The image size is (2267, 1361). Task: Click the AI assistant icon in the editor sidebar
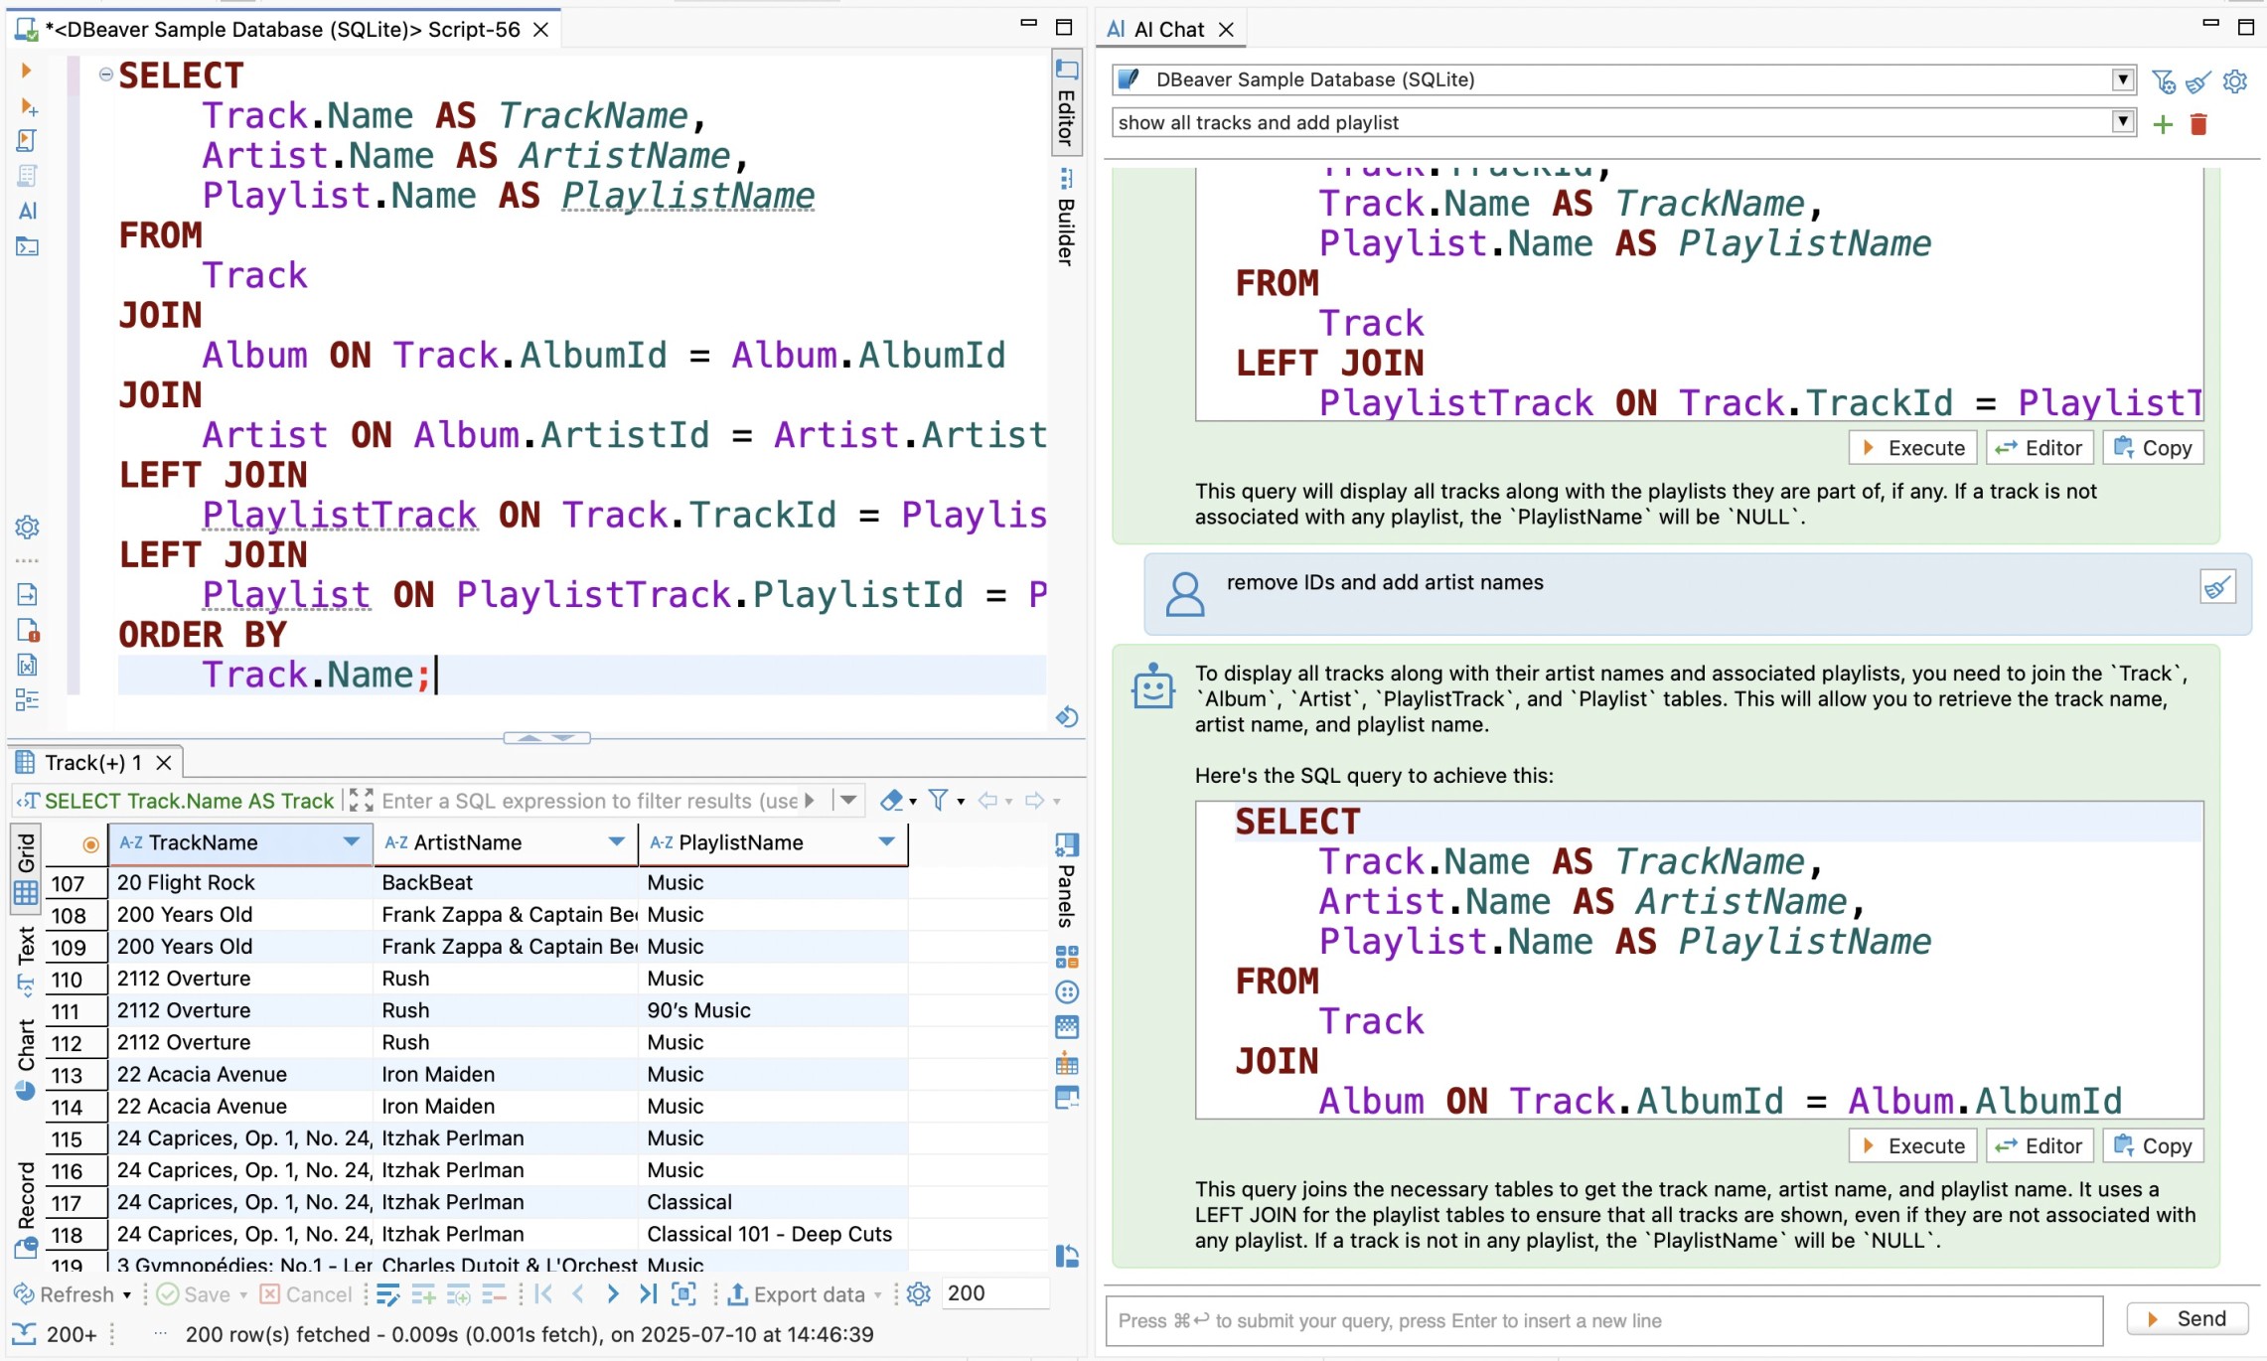(x=27, y=211)
